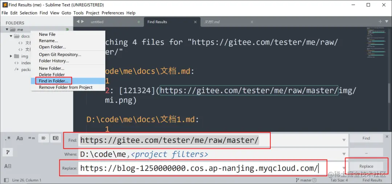Image resolution: width=392 pixels, height=184 pixels.
Task: Click the Replace input field
Action: (213, 168)
